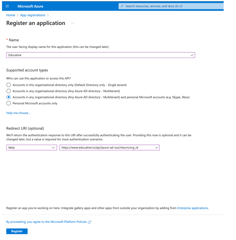Click the checkmark in the Name field
The width and height of the screenshot is (236, 240).
tap(192, 55)
